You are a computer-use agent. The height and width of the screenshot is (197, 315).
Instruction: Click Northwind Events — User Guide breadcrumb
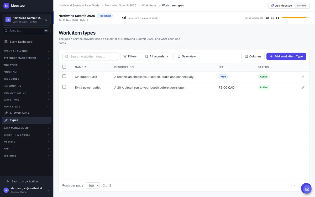pos(79,6)
